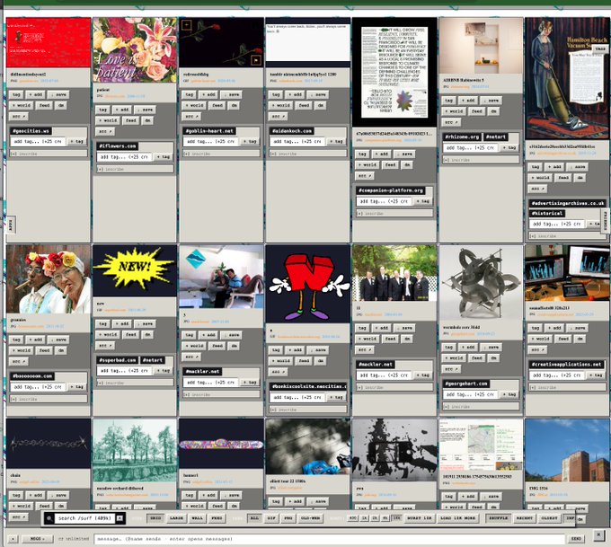Viewport: 611px width, 547px height.
Task: Click +tag button on iflowers.com card
Action: tap(164, 156)
